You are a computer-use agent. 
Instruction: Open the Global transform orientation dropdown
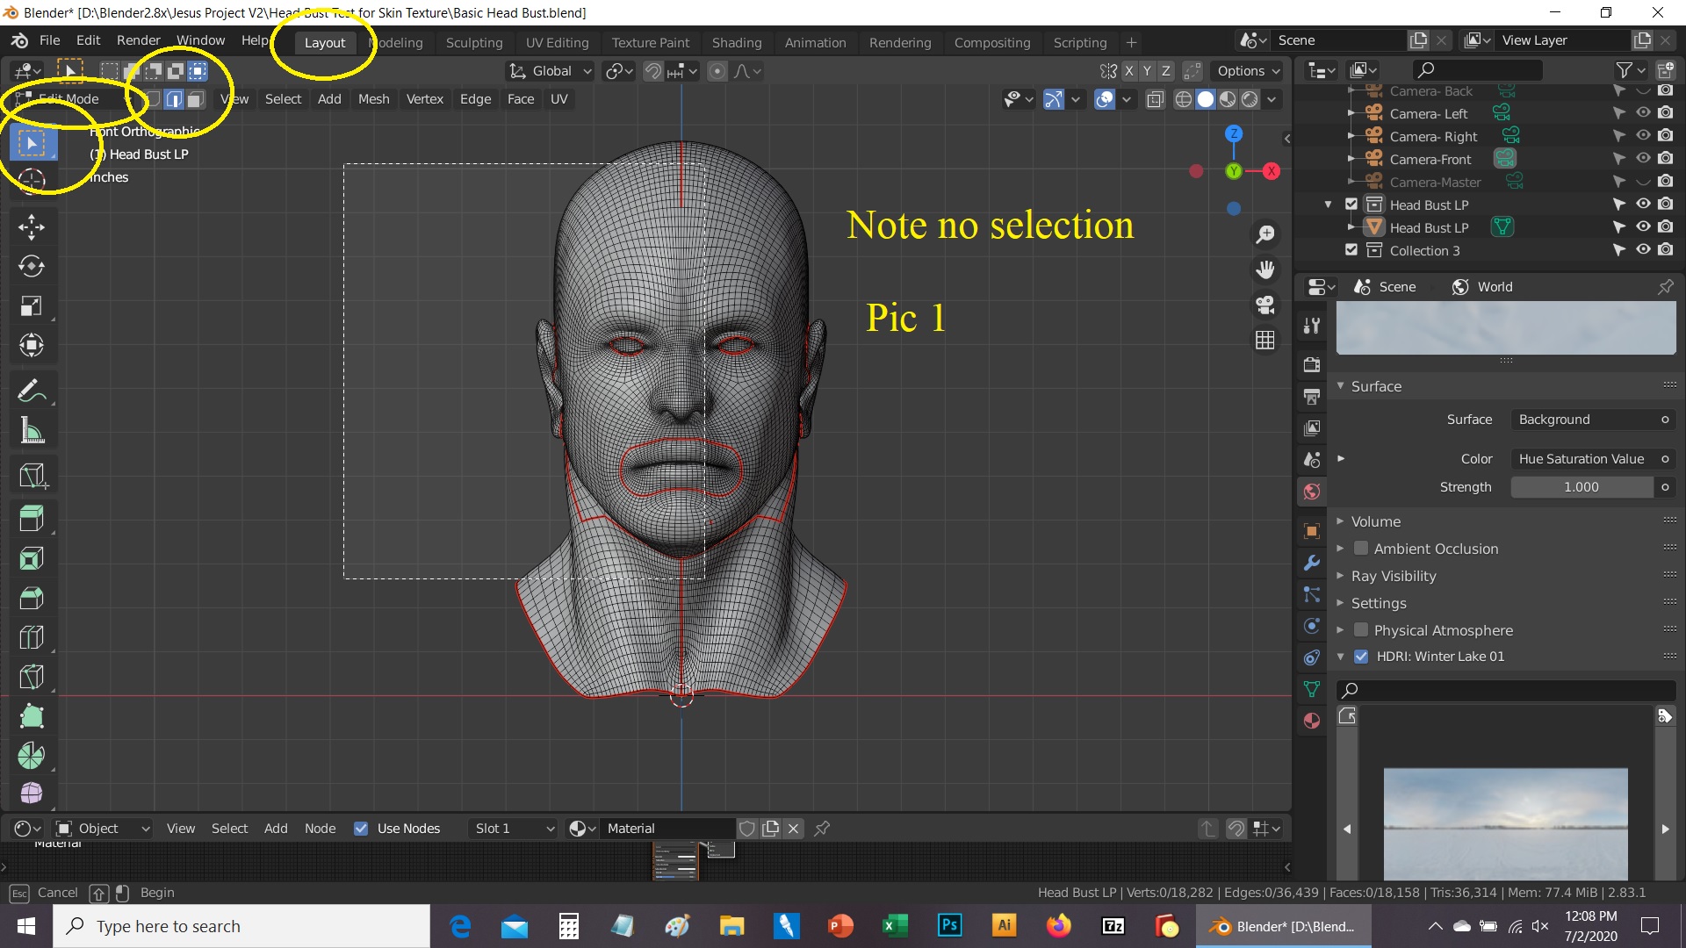click(551, 71)
